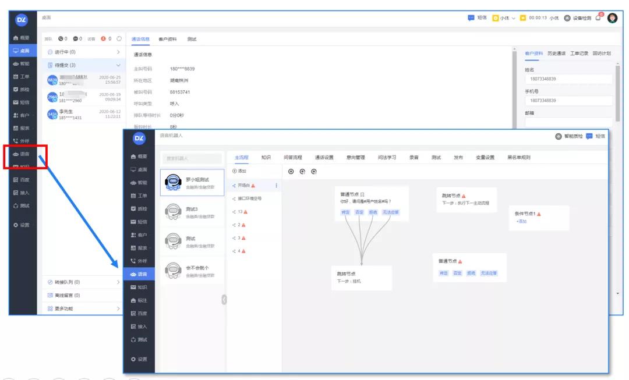Click the refresh icon beside queue counters

click(119, 39)
